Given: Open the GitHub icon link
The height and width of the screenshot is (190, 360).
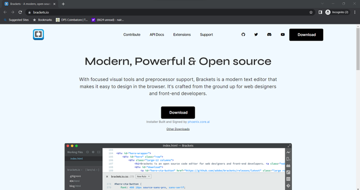Looking at the screenshot, I should pyautogui.click(x=243, y=34).
